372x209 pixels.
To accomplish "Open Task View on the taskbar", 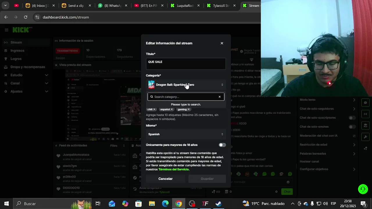I will click(x=98, y=204).
